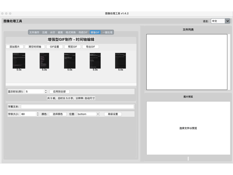
Task: Open the 文件操作 tab
Action: tap(34, 32)
